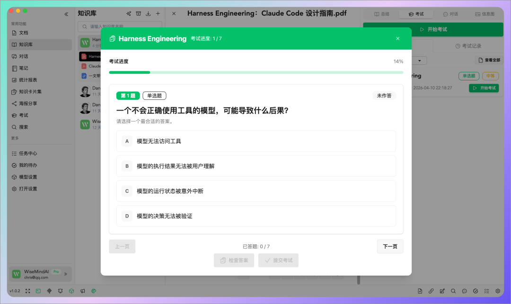
Task: Switch to the 考试 tab in right panel
Action: (416, 14)
